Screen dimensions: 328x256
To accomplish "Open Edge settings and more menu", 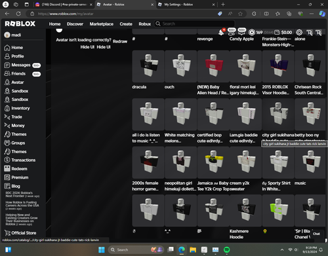I will pos(312,14).
